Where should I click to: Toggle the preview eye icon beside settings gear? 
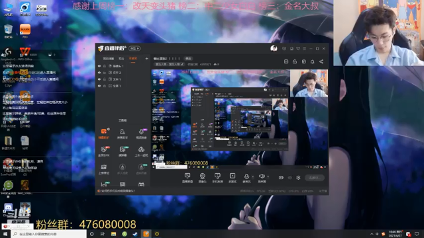(x=290, y=178)
